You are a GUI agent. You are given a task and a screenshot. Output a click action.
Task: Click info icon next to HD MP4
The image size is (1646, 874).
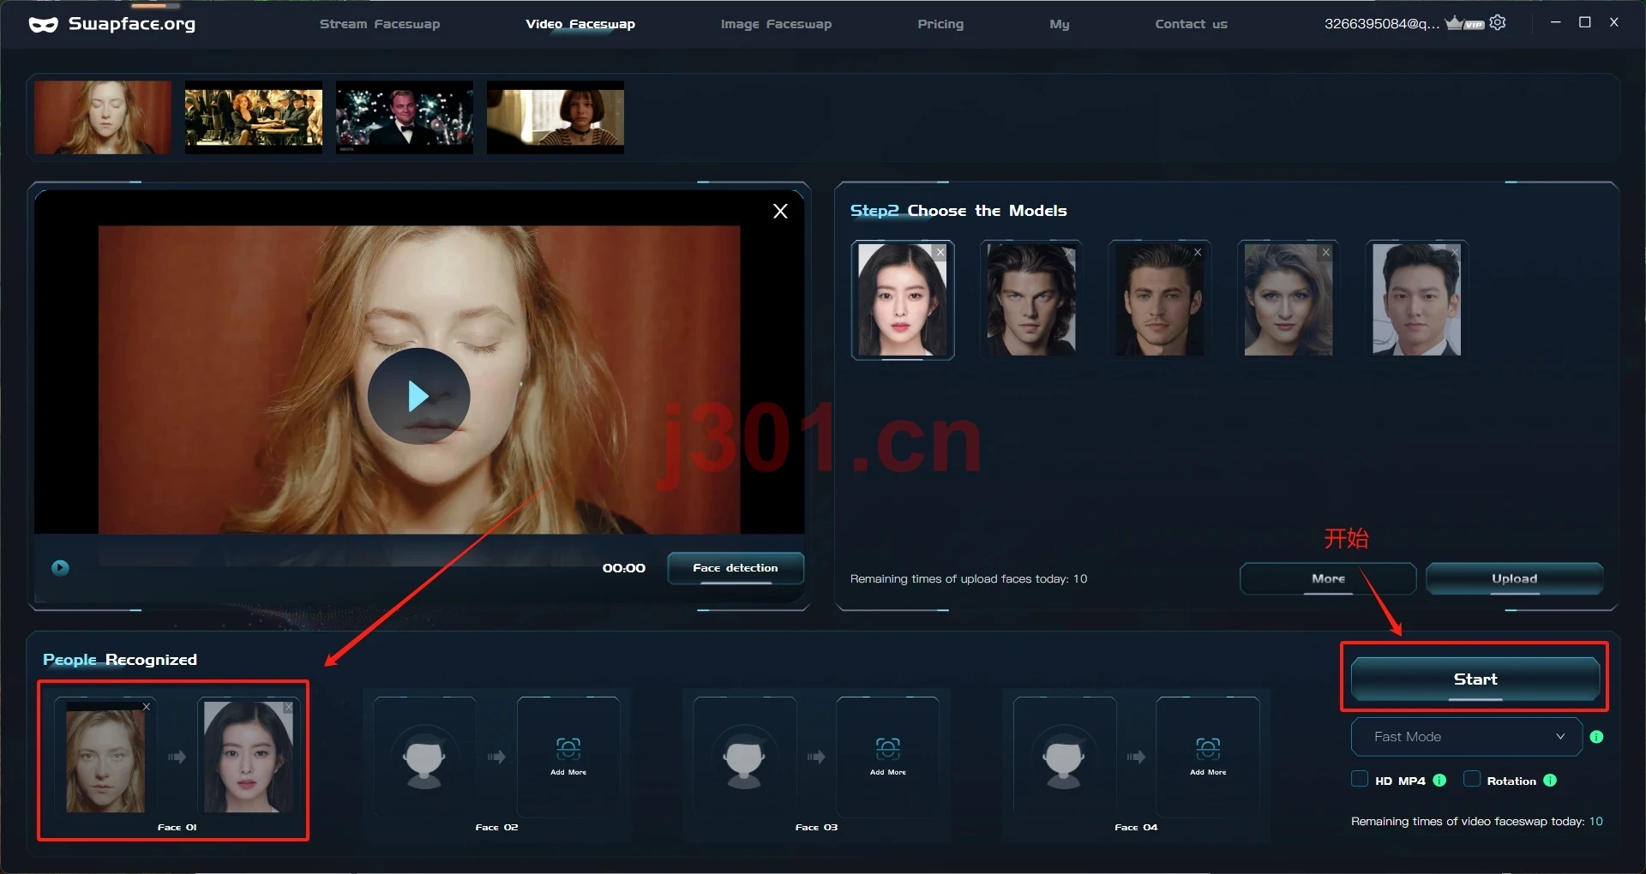[1440, 781]
